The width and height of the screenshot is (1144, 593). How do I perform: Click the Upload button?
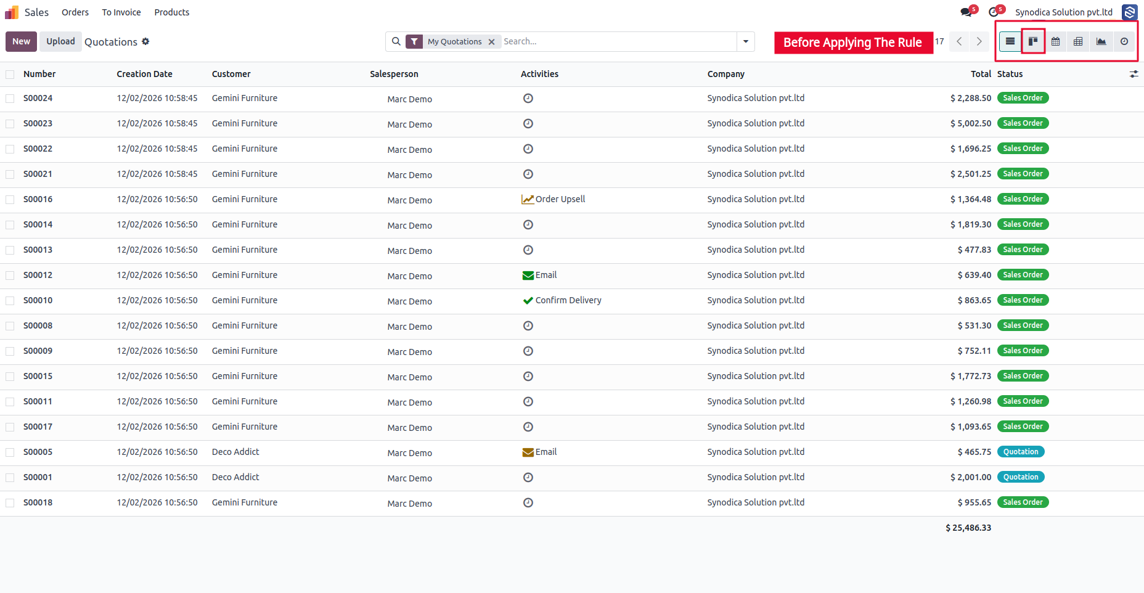(60, 41)
